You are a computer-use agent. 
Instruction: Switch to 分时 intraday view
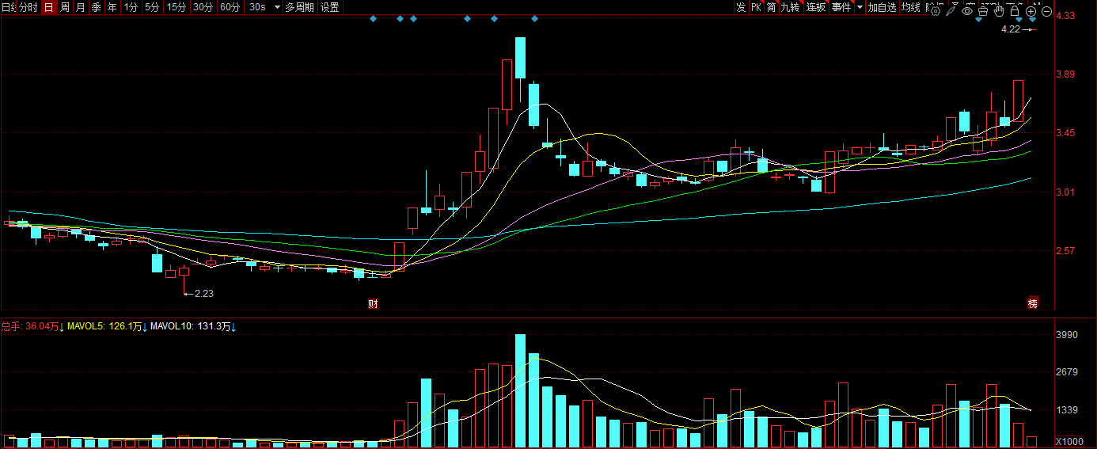tap(28, 7)
